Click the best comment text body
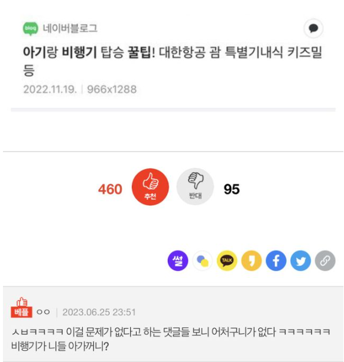This screenshot has width=344, height=362. click(x=171, y=339)
